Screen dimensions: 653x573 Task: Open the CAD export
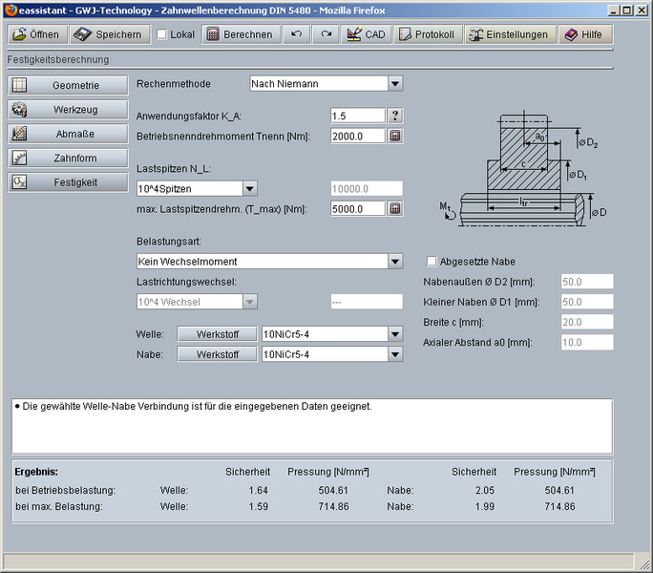coord(366,34)
